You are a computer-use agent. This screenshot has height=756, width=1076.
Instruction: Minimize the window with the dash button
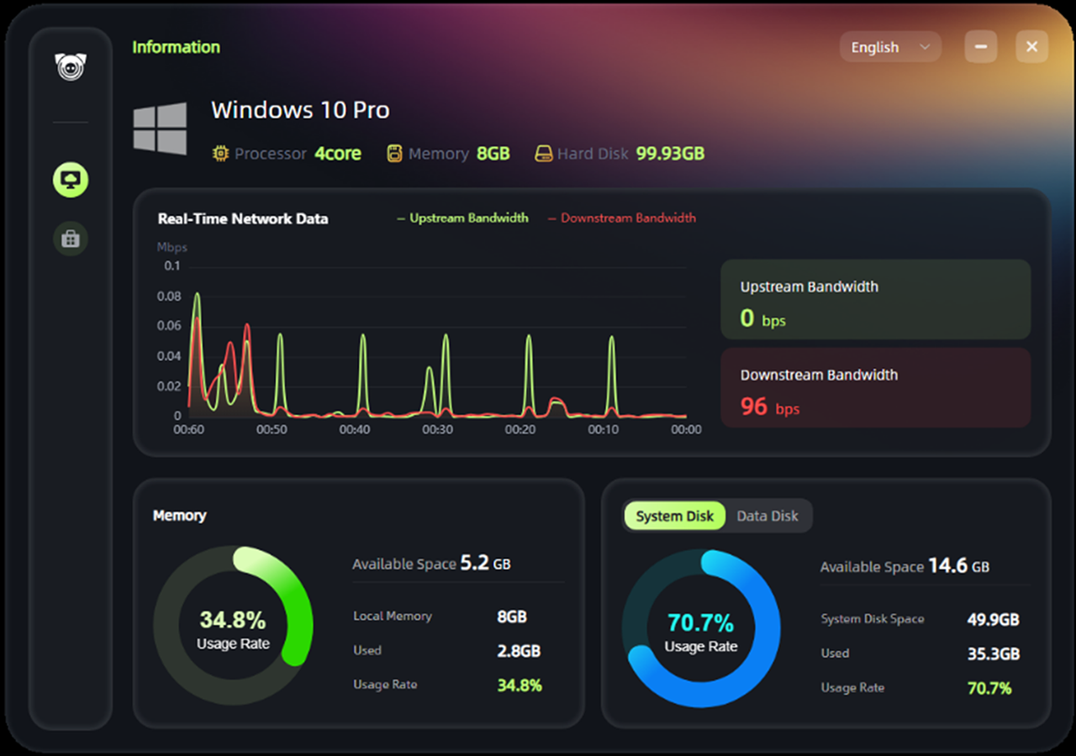pos(980,47)
